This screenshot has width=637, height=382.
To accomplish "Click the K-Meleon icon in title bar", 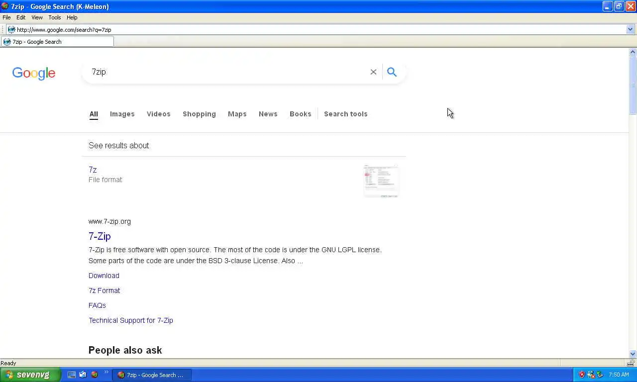I will [4, 6].
